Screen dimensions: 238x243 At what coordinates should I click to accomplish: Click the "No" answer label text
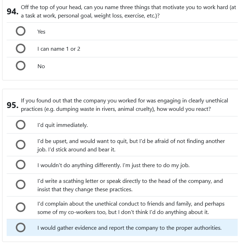pyautogui.click(x=41, y=66)
